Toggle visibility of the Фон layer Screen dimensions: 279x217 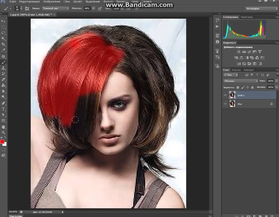225,104
